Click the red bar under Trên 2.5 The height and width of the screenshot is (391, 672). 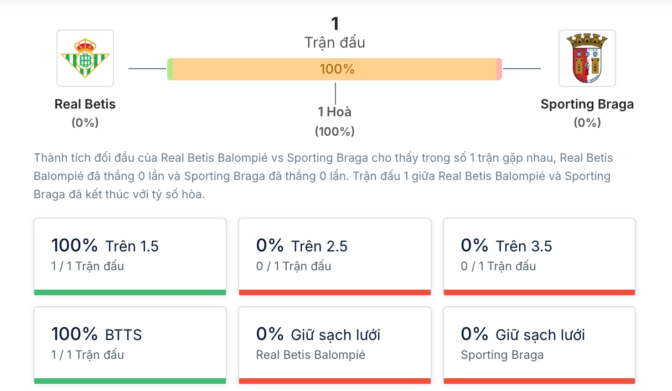tap(334, 292)
